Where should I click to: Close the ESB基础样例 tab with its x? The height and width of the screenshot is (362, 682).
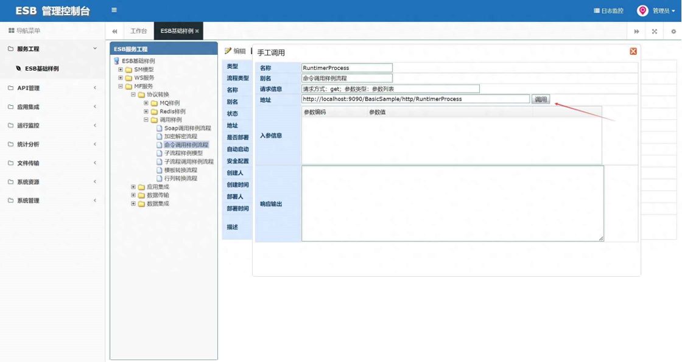197,31
